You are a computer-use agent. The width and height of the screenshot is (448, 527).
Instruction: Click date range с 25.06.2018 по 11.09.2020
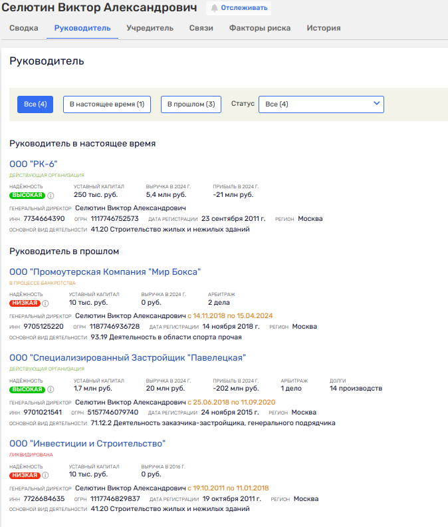(x=231, y=403)
